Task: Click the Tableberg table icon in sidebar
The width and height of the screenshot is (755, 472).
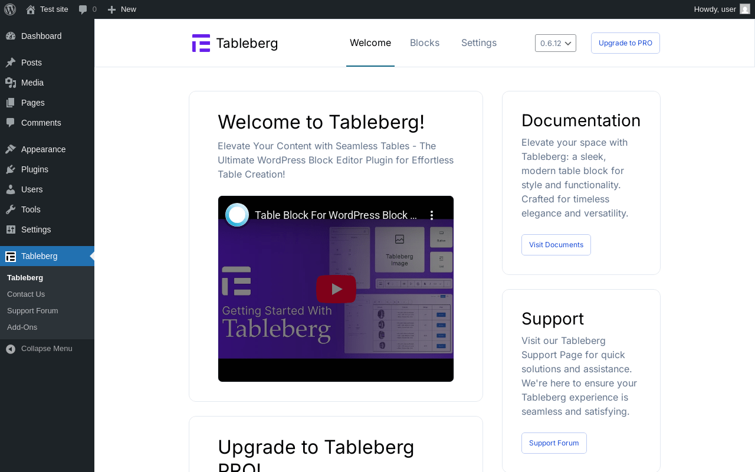Action: (11, 256)
